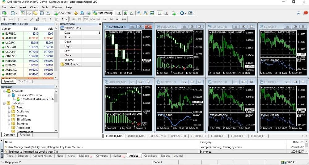Click the Default profile in status bar
The height and width of the screenshot is (165, 309).
pyautogui.click(x=158, y=162)
